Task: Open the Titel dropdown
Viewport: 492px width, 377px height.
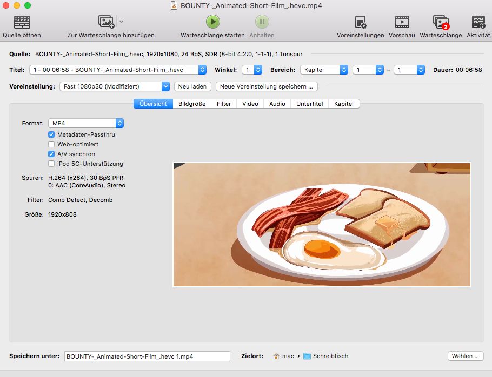Action: coord(118,70)
